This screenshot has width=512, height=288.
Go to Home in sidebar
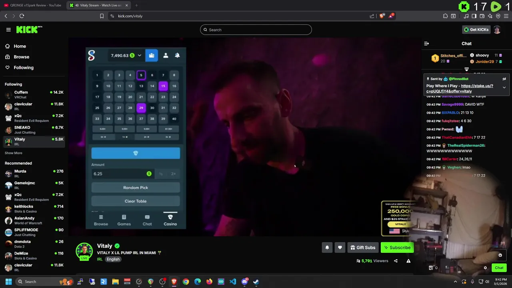tap(20, 46)
